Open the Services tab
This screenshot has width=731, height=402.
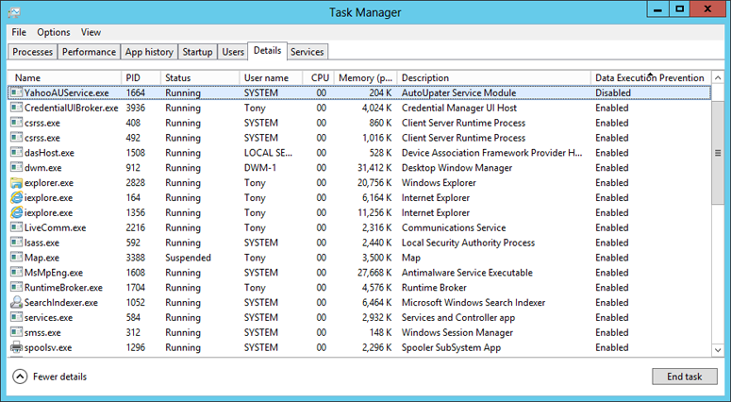pos(307,52)
